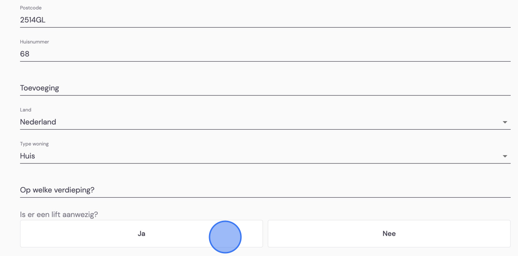Click the 2514GL postcode value
Image resolution: width=518 pixels, height=256 pixels.
pos(33,20)
